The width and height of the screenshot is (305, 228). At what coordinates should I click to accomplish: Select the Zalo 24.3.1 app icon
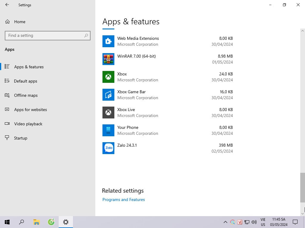pyautogui.click(x=108, y=148)
